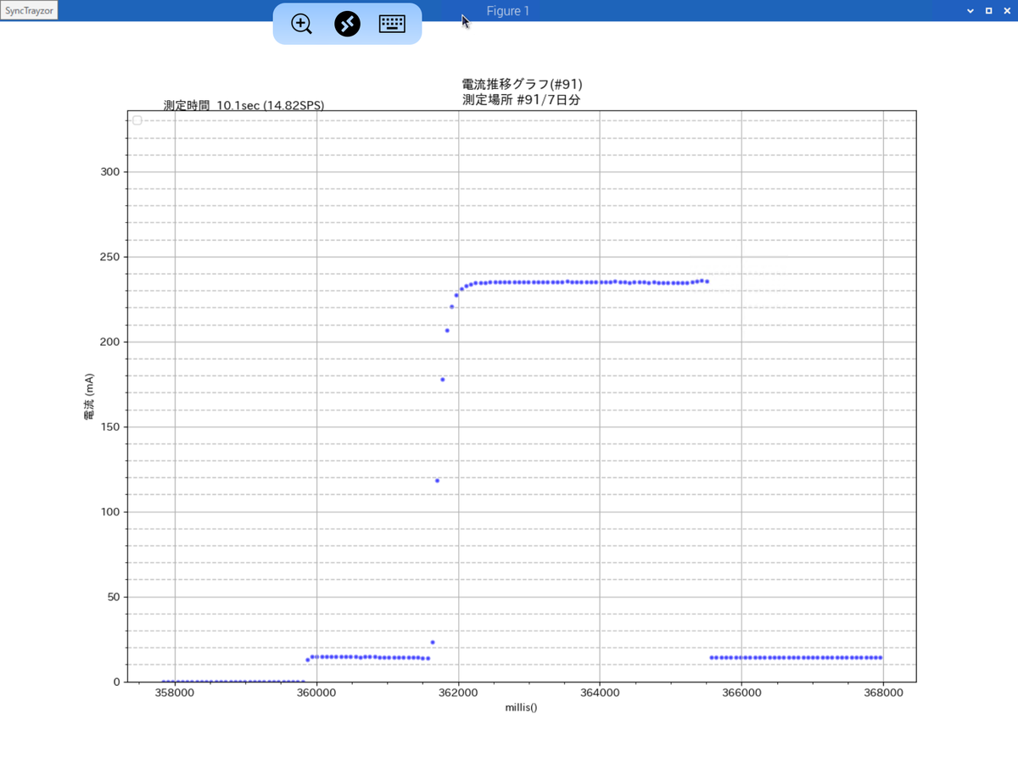1018x763 pixels.
Task: Click the zoom magnifier icon in the remote toolbar
Action: click(301, 24)
